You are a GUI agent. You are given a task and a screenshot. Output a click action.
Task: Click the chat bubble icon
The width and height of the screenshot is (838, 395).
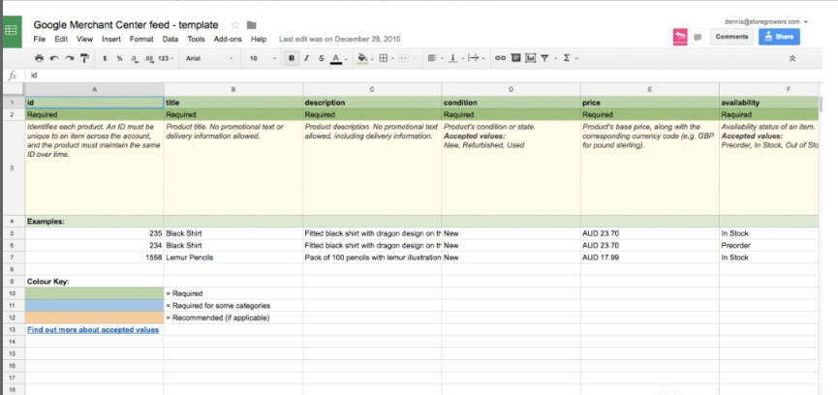698,38
